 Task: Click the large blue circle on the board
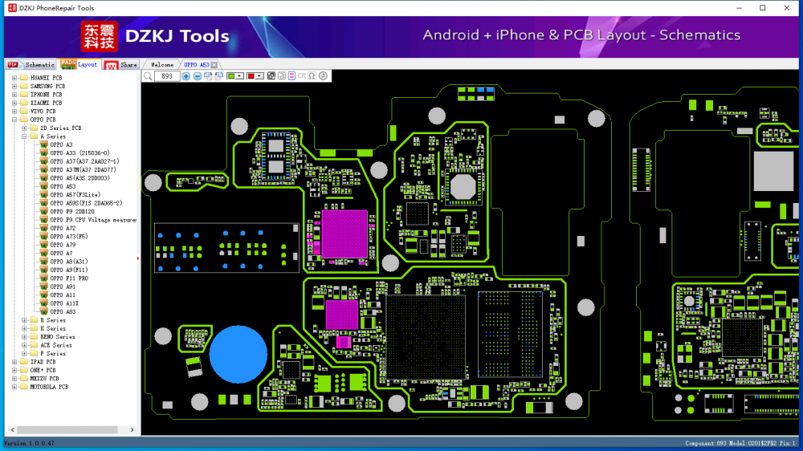(238, 354)
